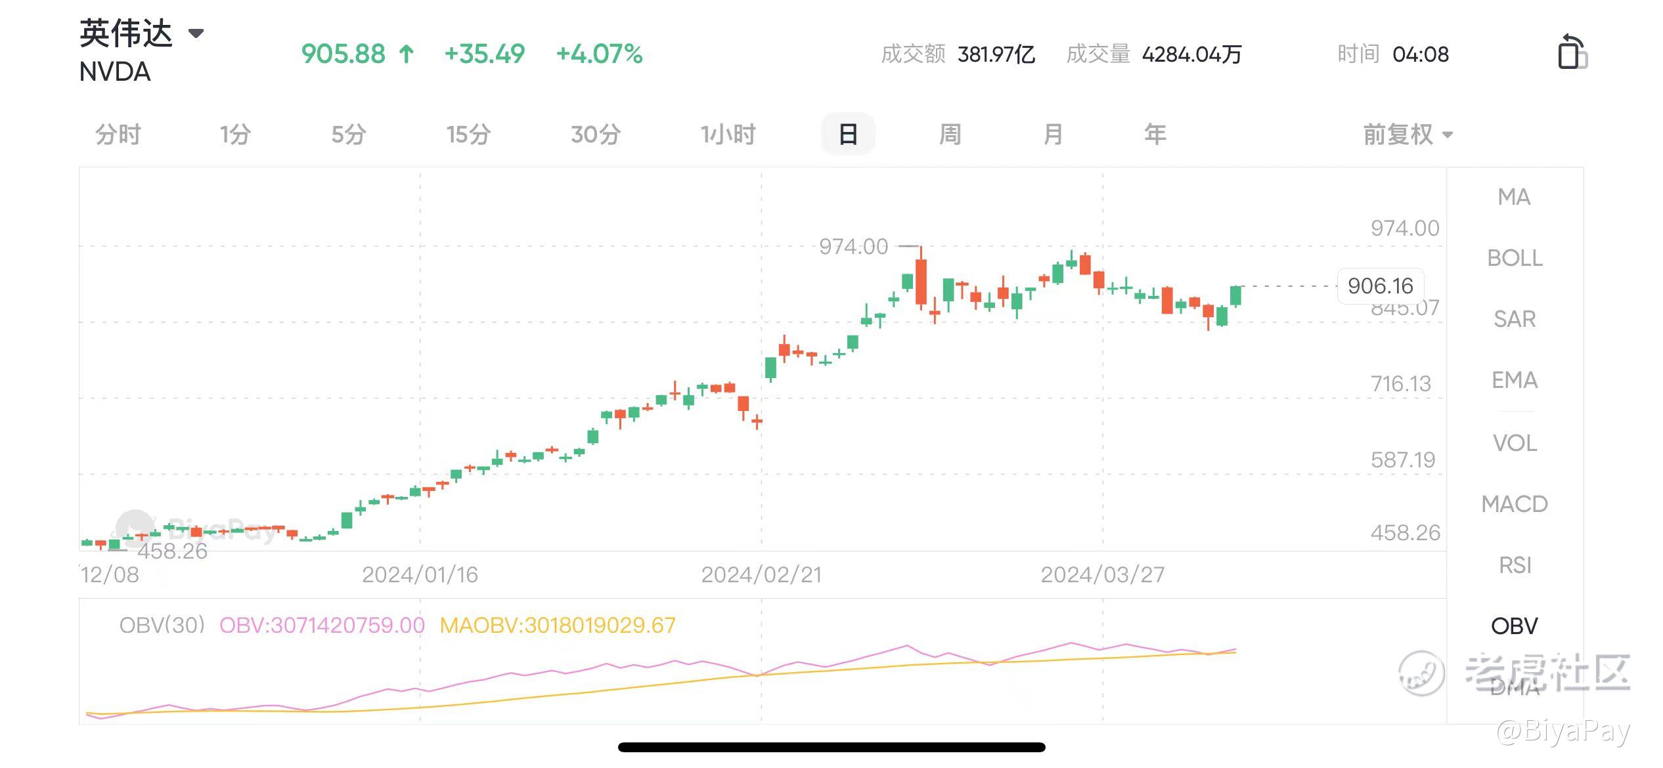
Task: Switch to the 分时 timeframe tab
Action: pos(118,135)
